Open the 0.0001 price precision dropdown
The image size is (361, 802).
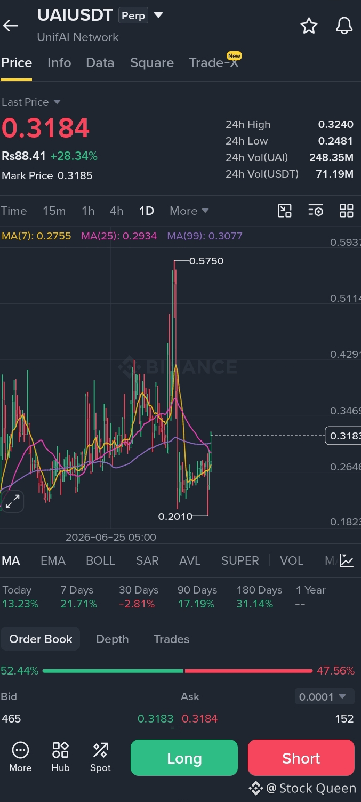pyautogui.click(x=324, y=696)
